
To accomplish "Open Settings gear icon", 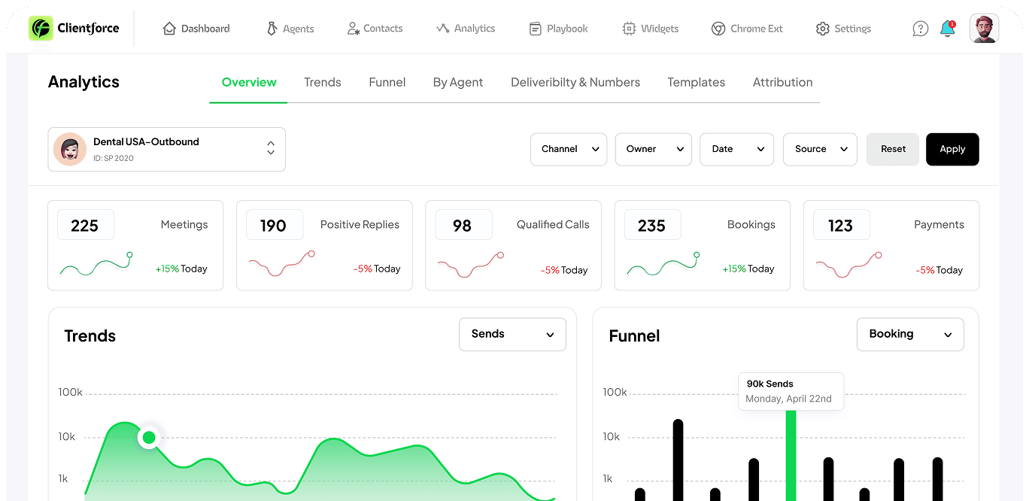I will pyautogui.click(x=822, y=29).
